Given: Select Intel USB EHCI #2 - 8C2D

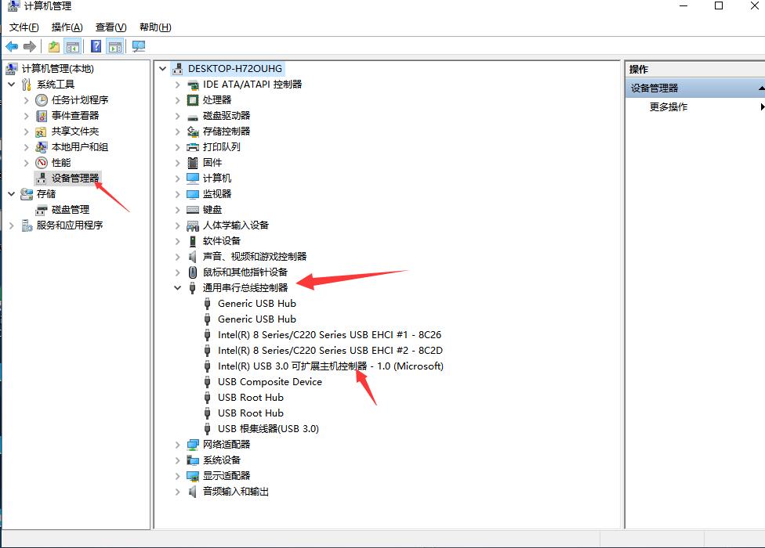Looking at the screenshot, I should click(330, 351).
